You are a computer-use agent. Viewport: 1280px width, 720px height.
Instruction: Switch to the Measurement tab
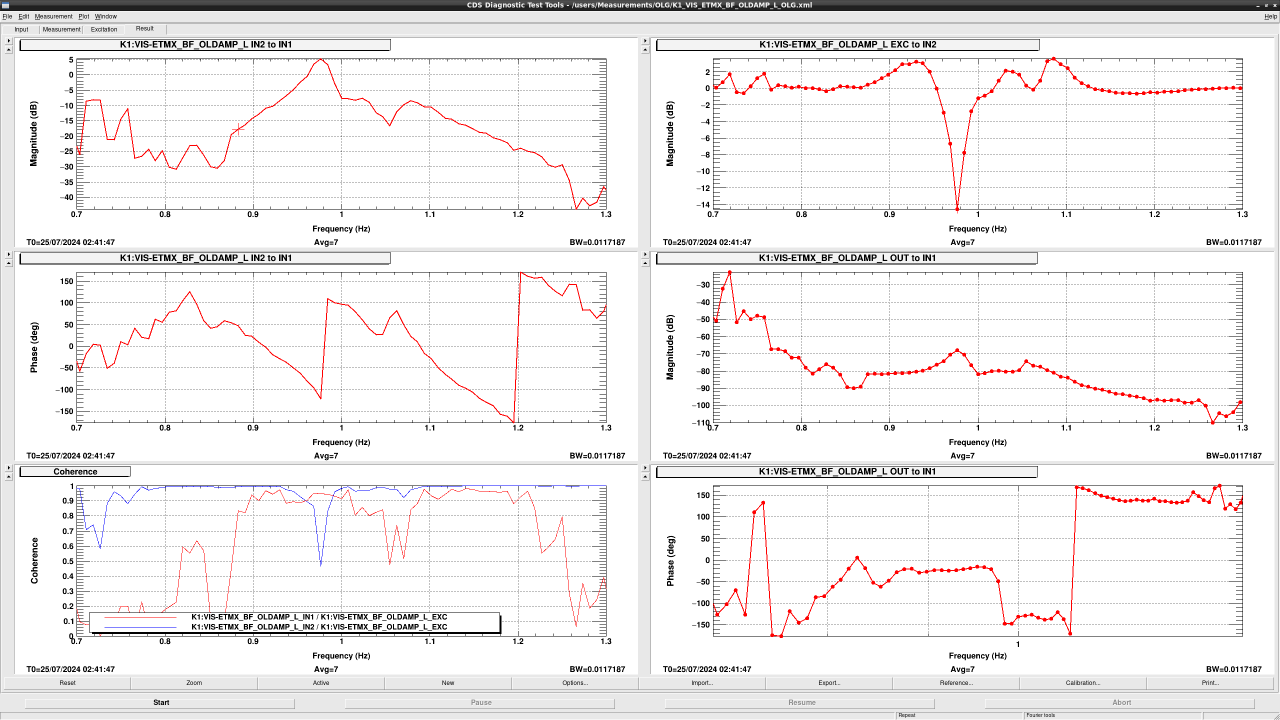(61, 29)
